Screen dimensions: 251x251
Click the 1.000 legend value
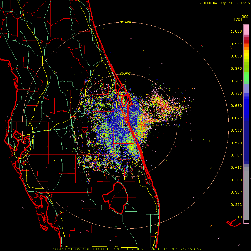pos(236,31)
